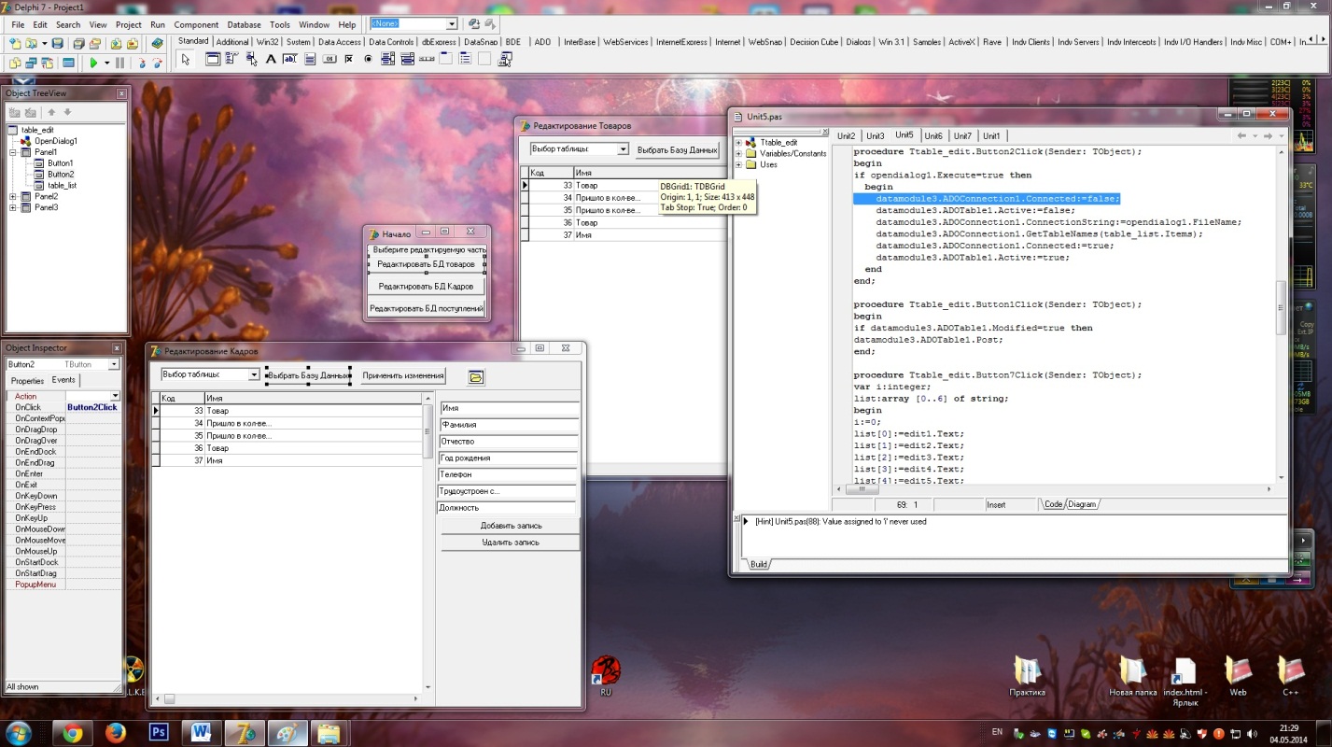The height and width of the screenshot is (747, 1332).
Task: Open the Run button dropdown arrow
Action: [107, 63]
